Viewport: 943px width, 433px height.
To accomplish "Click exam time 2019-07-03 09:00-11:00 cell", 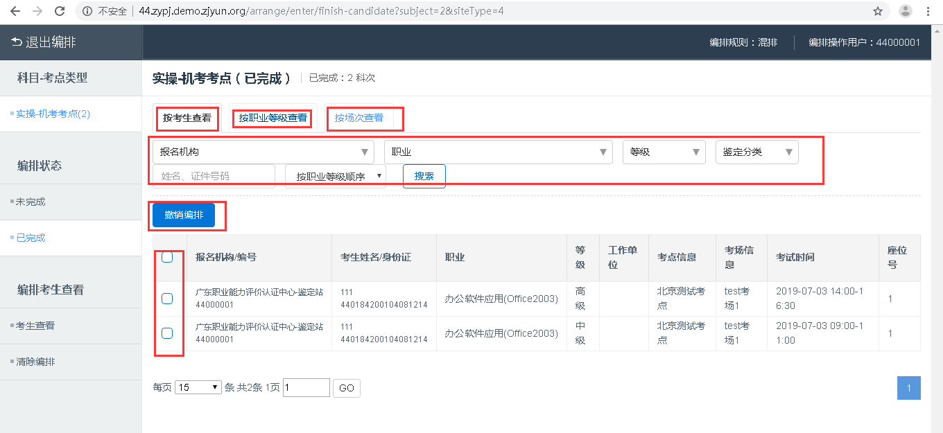I will (824, 333).
